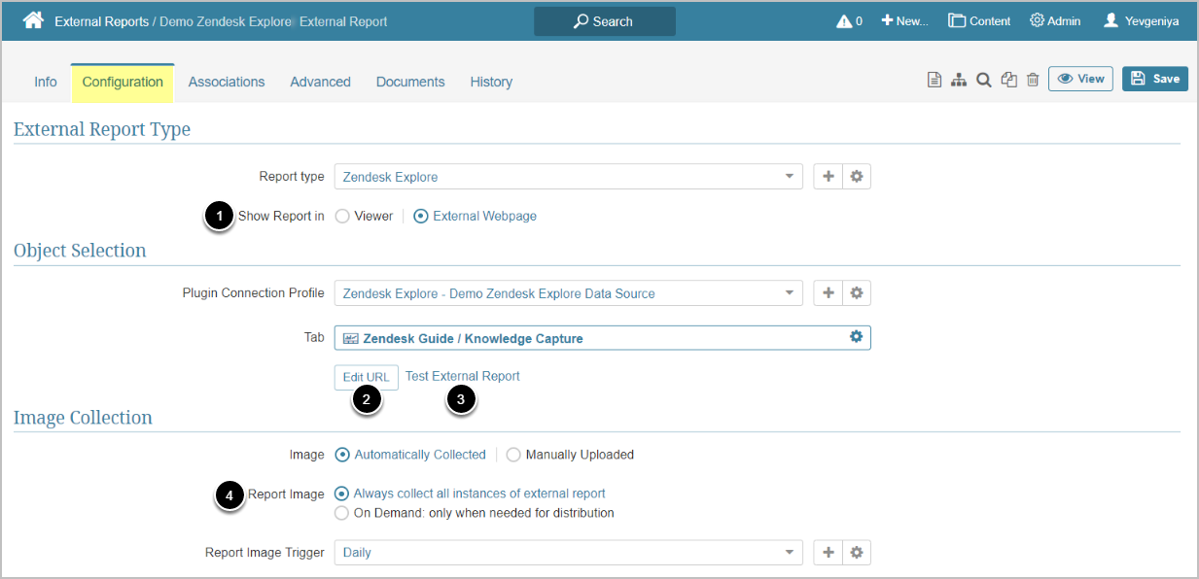
Task: Select the Viewer radio button
Action: tap(342, 217)
